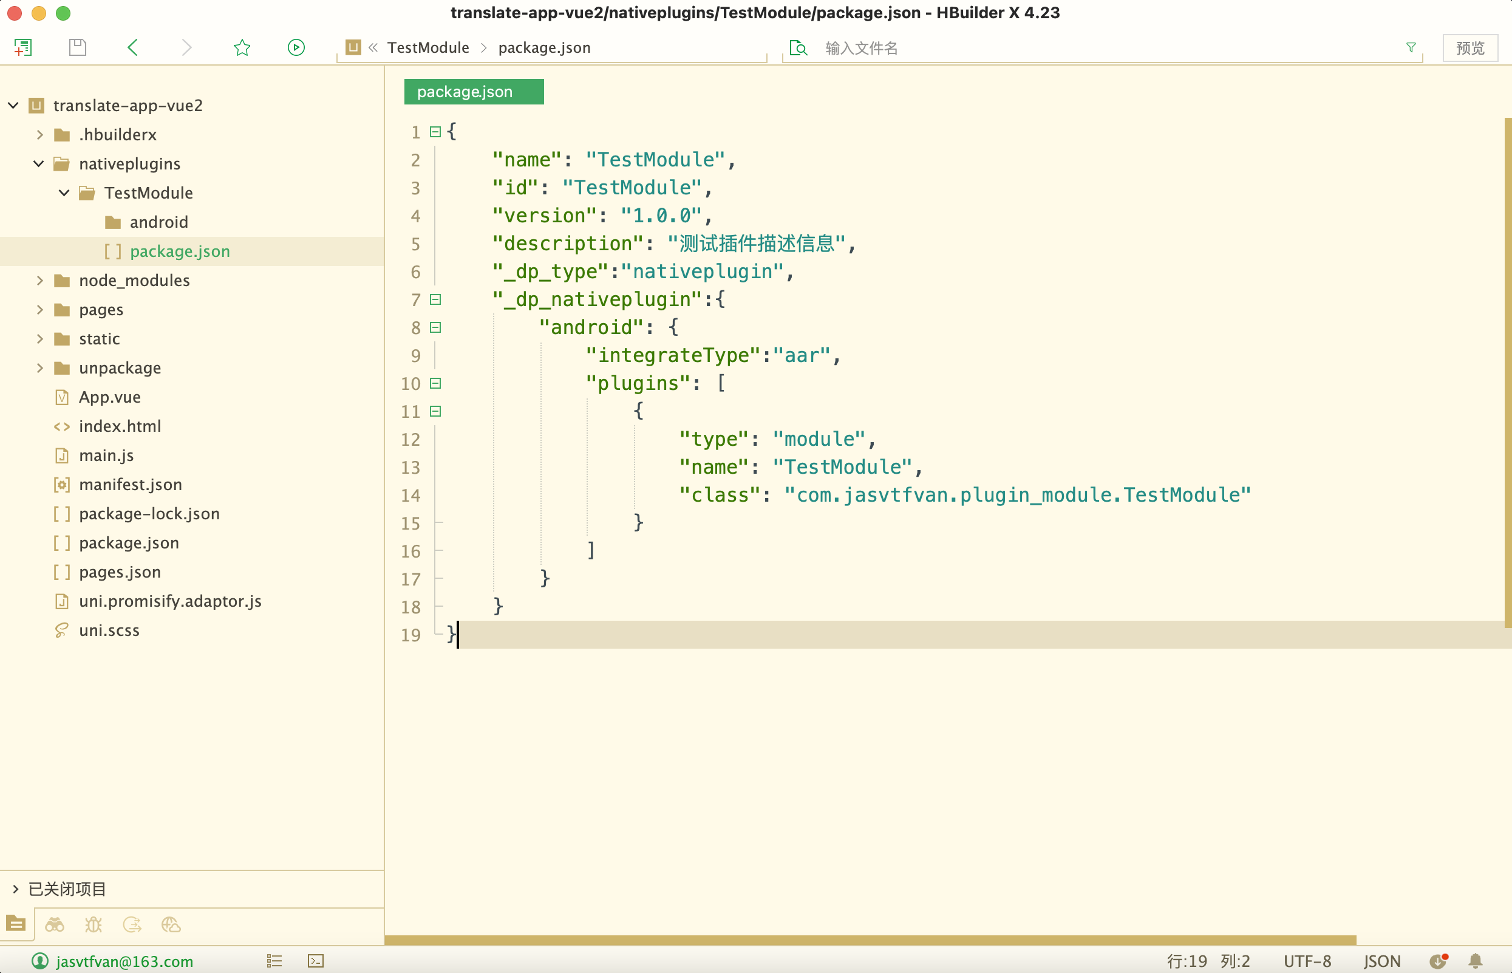Open pages.json in the file tree
This screenshot has width=1512, height=973.
click(x=120, y=572)
